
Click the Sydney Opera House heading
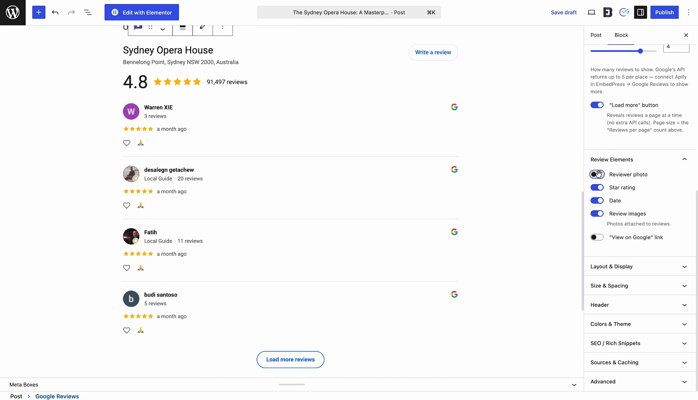(168, 50)
